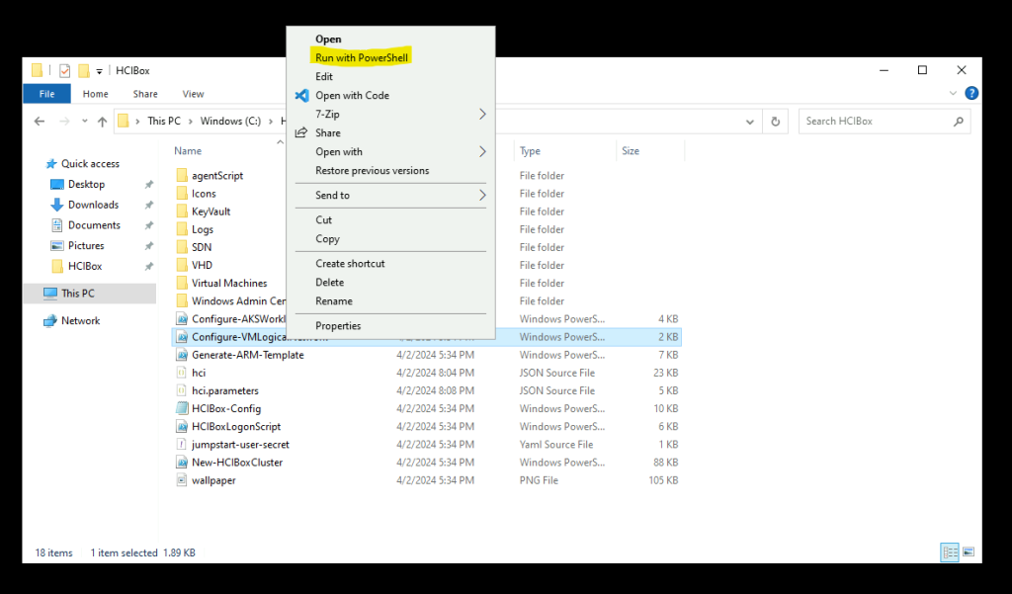Viewport: 1012px width, 594px height.
Task: Click chevron between This PC and Windows (C:)
Action: (191, 122)
